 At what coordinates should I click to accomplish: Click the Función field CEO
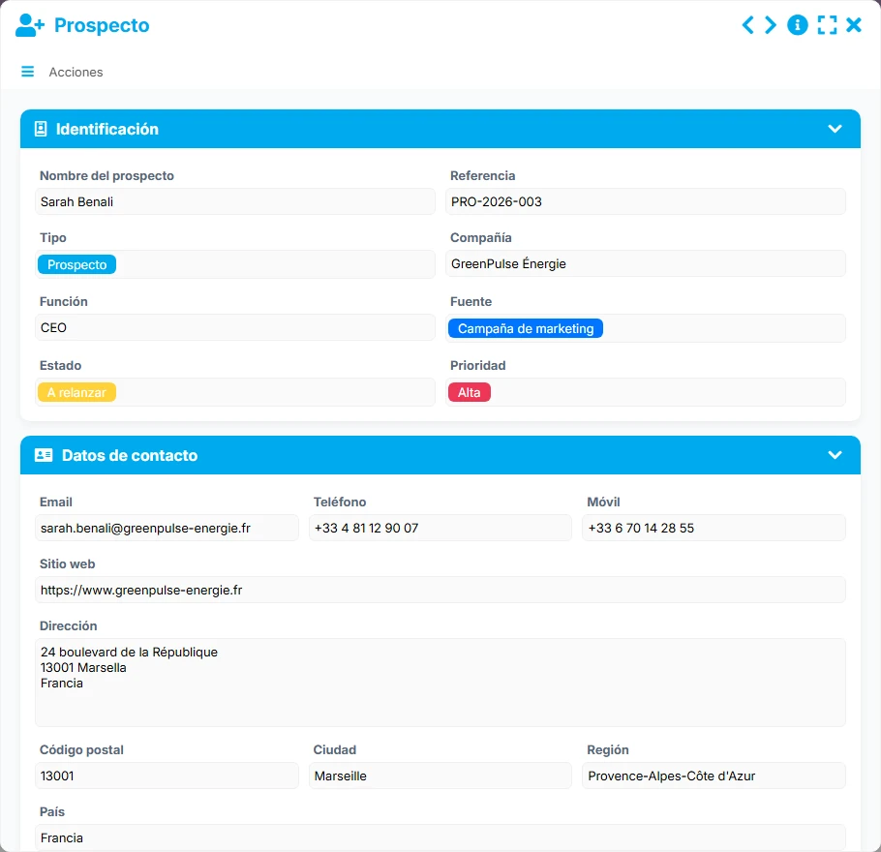coord(235,327)
